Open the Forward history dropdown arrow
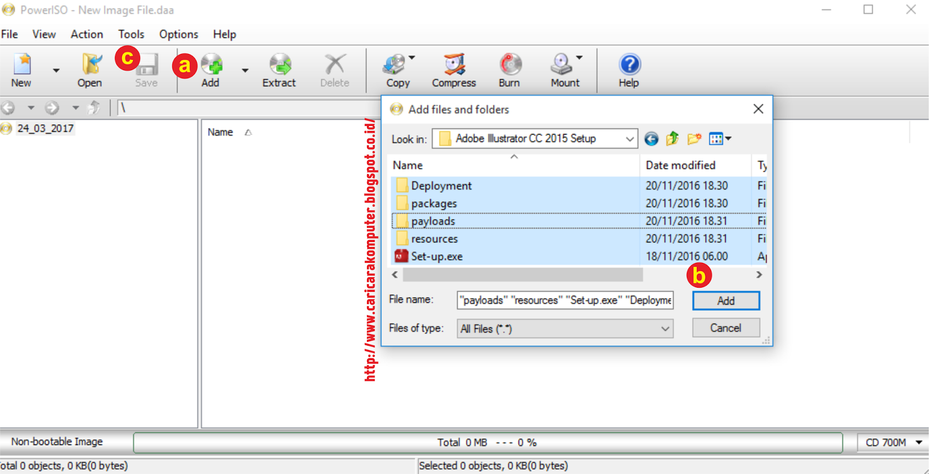The image size is (929, 474). (x=75, y=107)
